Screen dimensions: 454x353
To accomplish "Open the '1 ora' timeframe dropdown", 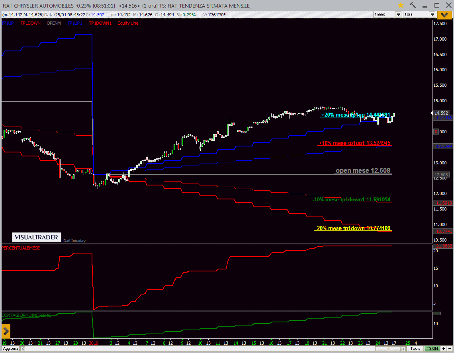I will click(x=432, y=14).
